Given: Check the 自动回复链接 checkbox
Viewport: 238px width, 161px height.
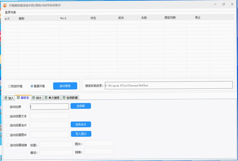Looking at the screenshot, I should [8, 145].
